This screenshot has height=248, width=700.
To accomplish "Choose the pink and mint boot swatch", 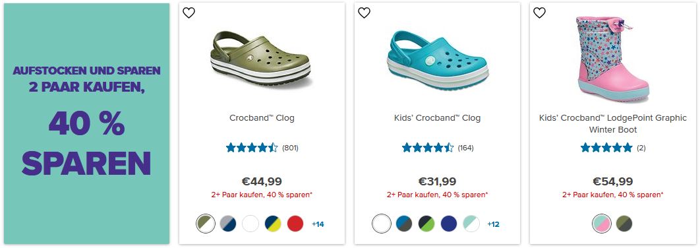I will (x=602, y=224).
